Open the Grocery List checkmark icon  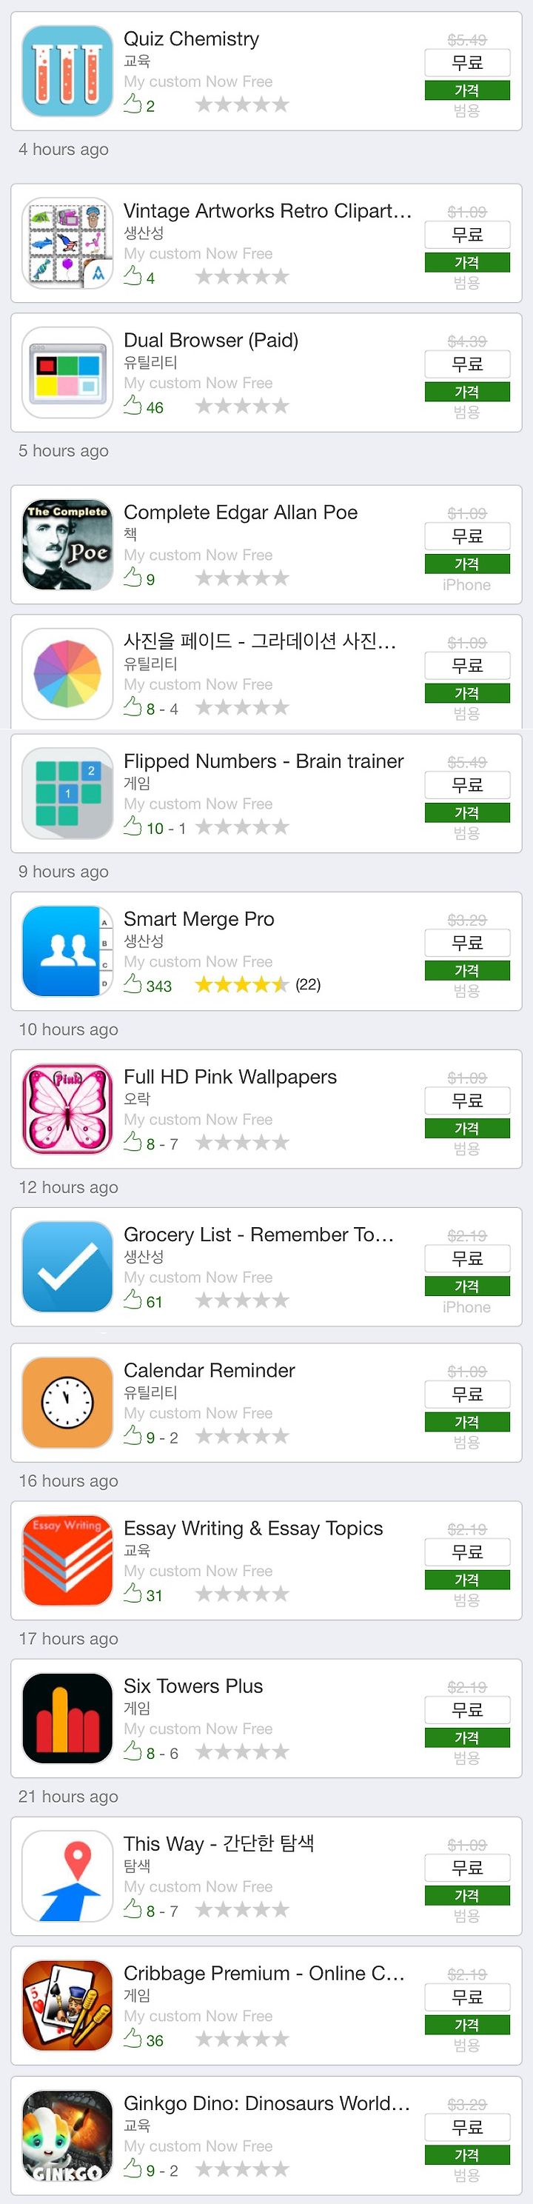(67, 1266)
